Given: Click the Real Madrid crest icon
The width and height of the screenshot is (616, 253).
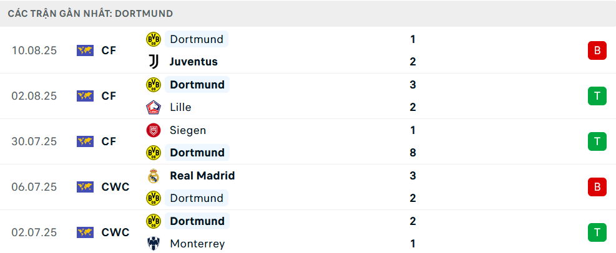Looking at the screenshot, I should (x=153, y=176).
